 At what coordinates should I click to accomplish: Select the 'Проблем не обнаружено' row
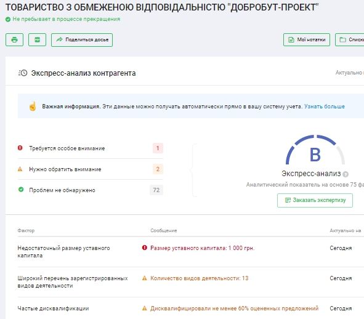pos(91,190)
